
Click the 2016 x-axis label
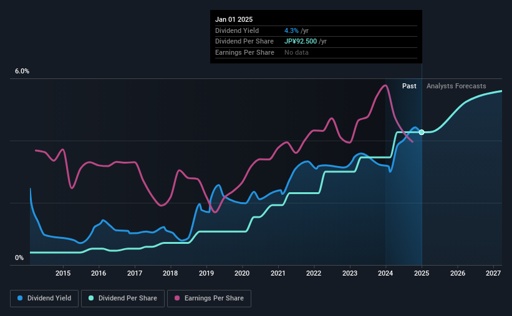pyautogui.click(x=99, y=273)
